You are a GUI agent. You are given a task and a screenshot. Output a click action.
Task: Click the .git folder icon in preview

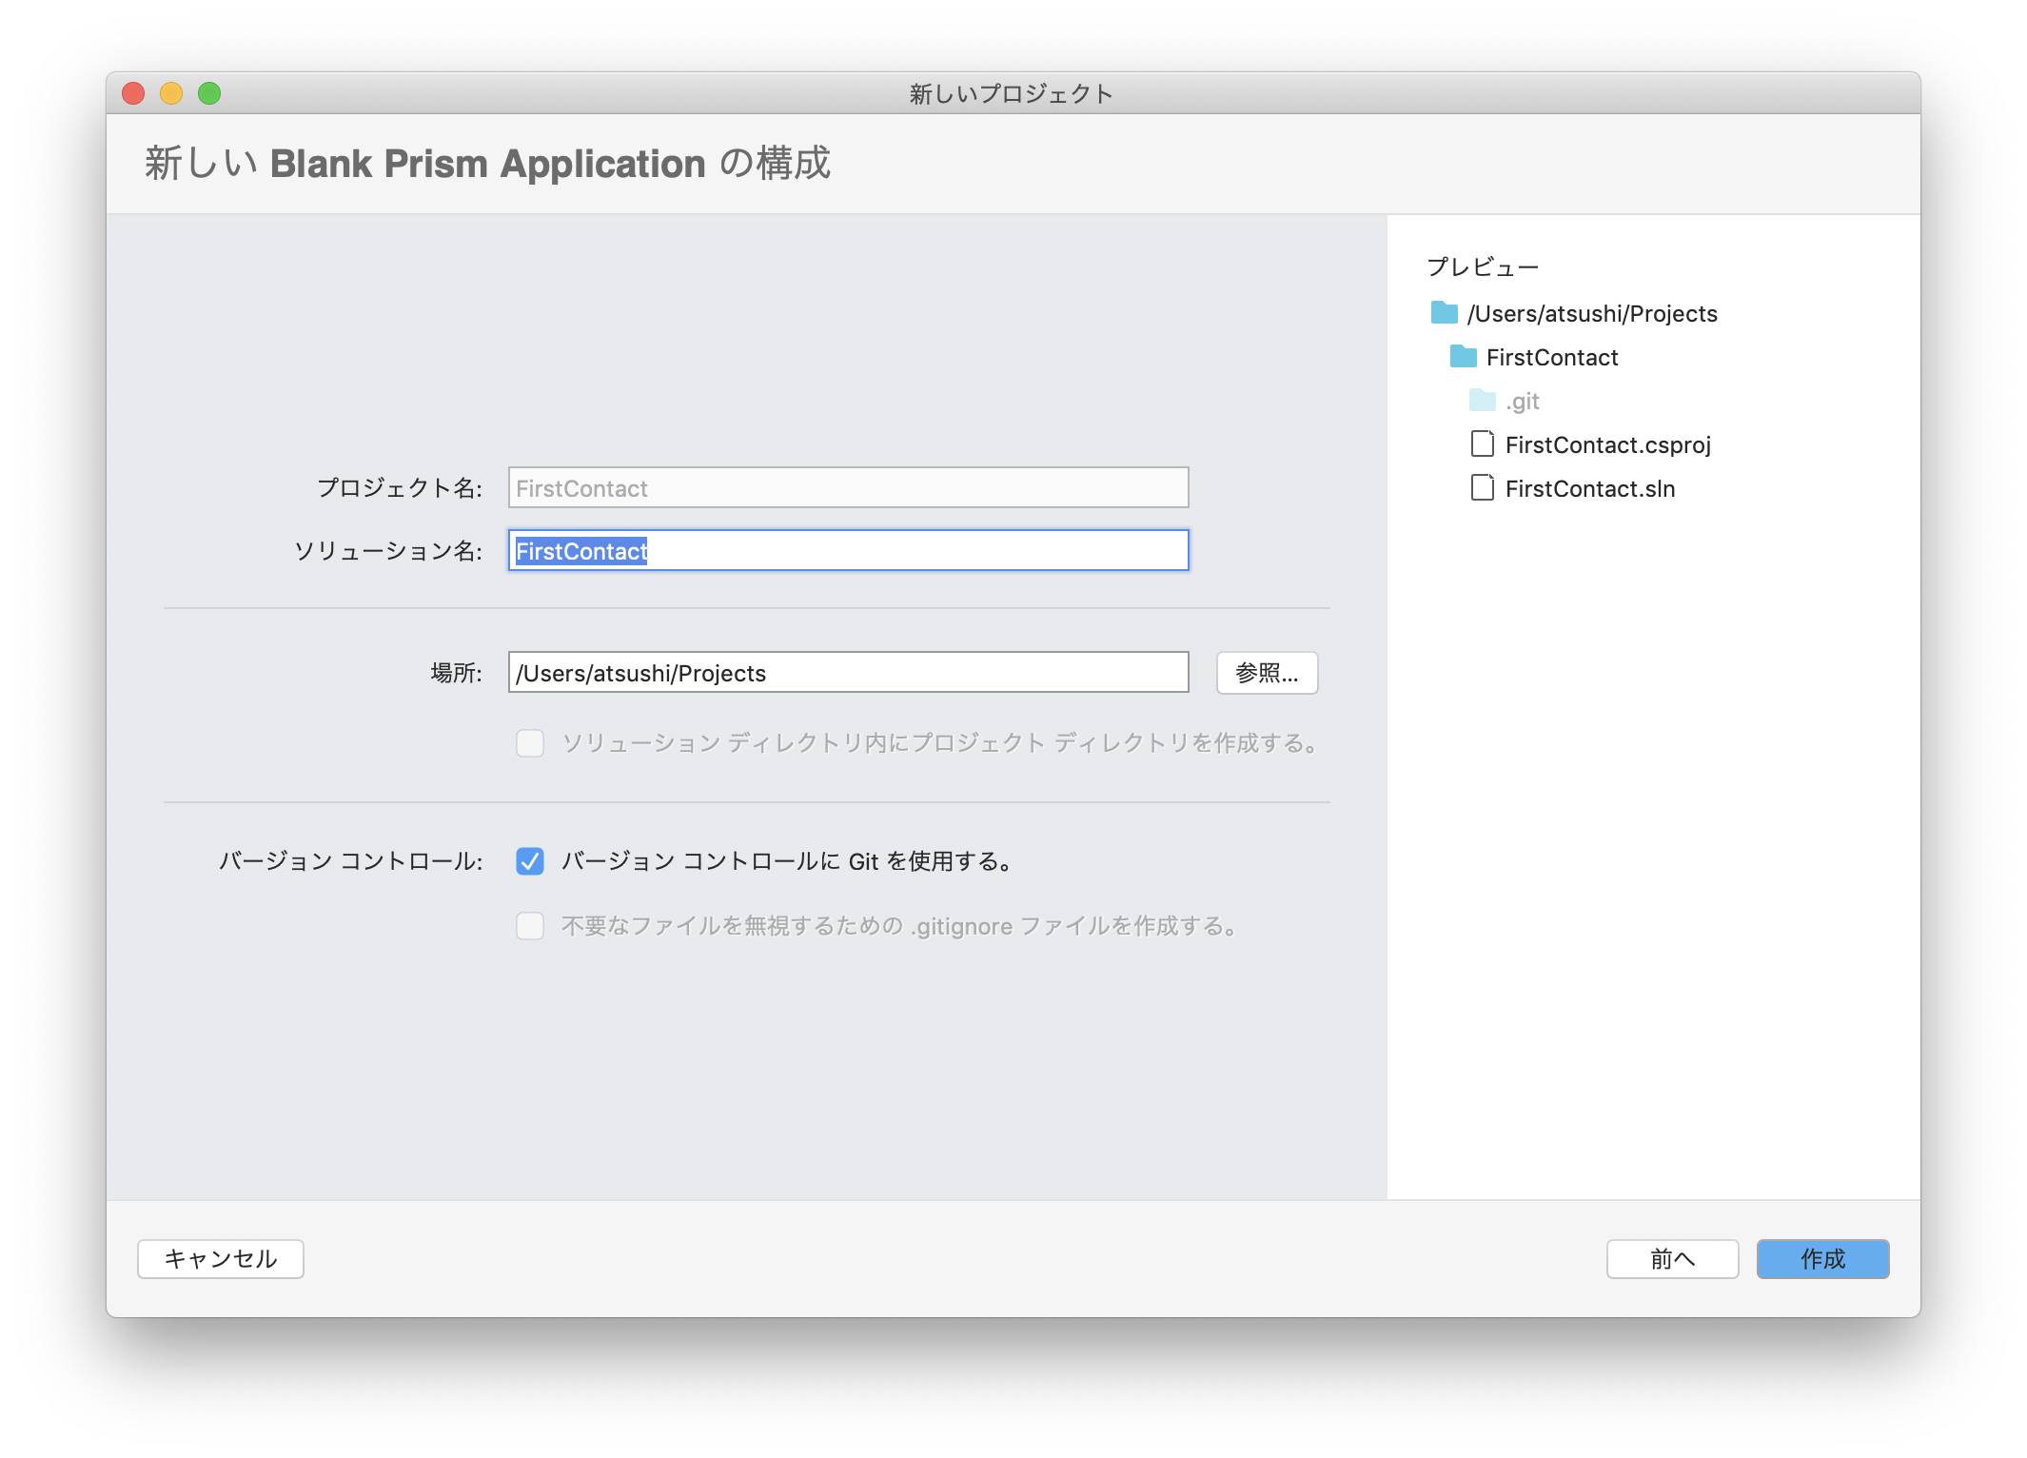coord(1481,401)
